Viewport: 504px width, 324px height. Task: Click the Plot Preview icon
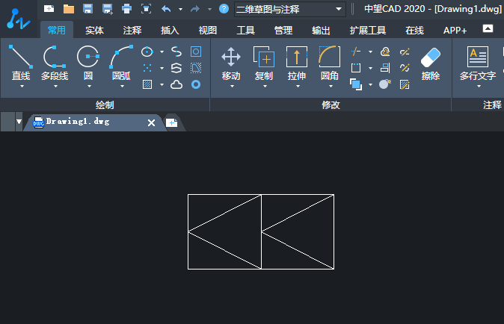[x=147, y=9]
